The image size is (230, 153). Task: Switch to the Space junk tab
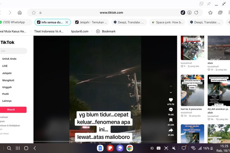pos(167,22)
